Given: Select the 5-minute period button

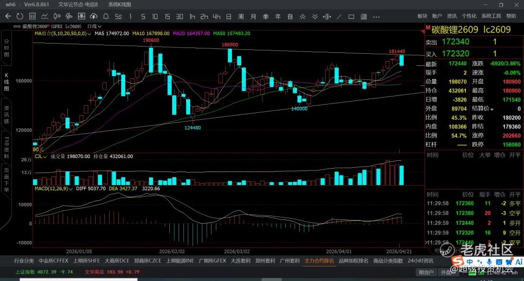Looking at the screenshot, I should 143,16.
